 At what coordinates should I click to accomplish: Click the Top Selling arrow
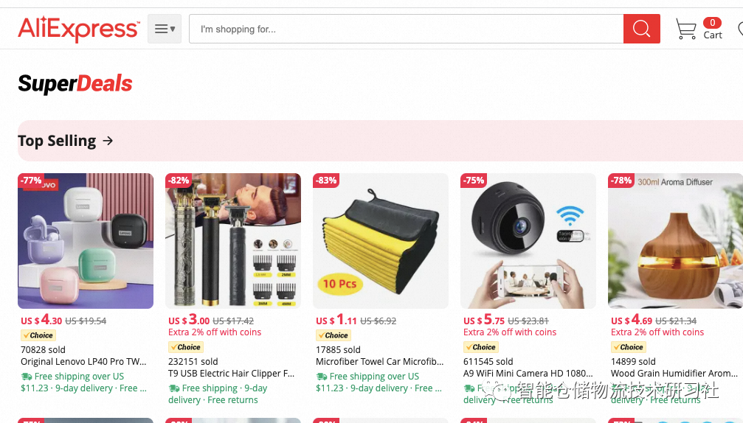pos(108,141)
